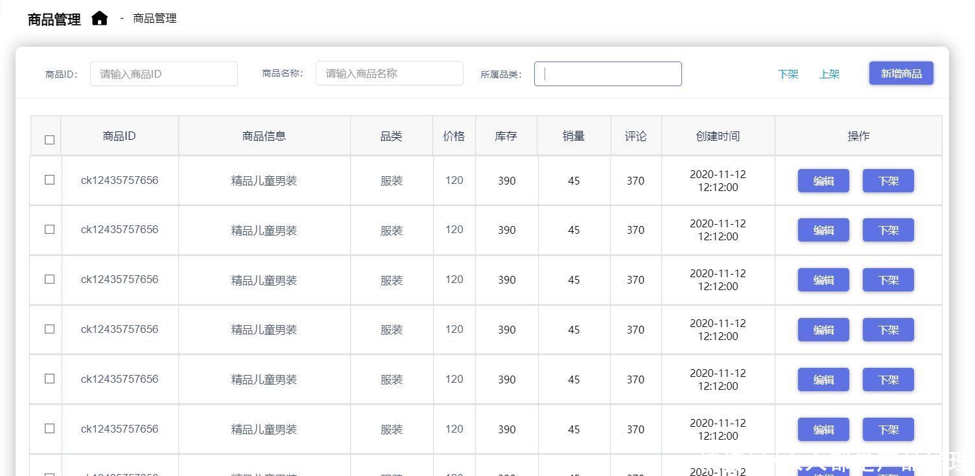
Task: Click the 商品名称 search input field
Action: coord(389,73)
